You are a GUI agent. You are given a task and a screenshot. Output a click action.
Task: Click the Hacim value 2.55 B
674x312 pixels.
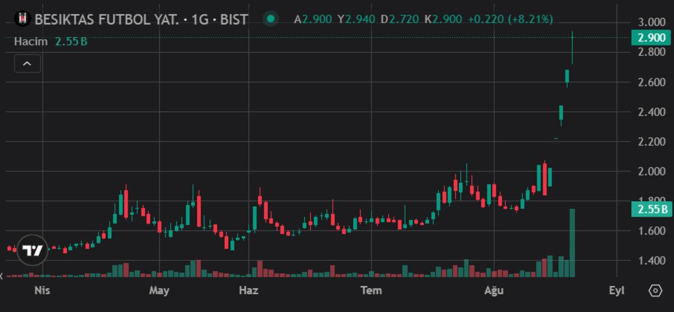[71, 42]
